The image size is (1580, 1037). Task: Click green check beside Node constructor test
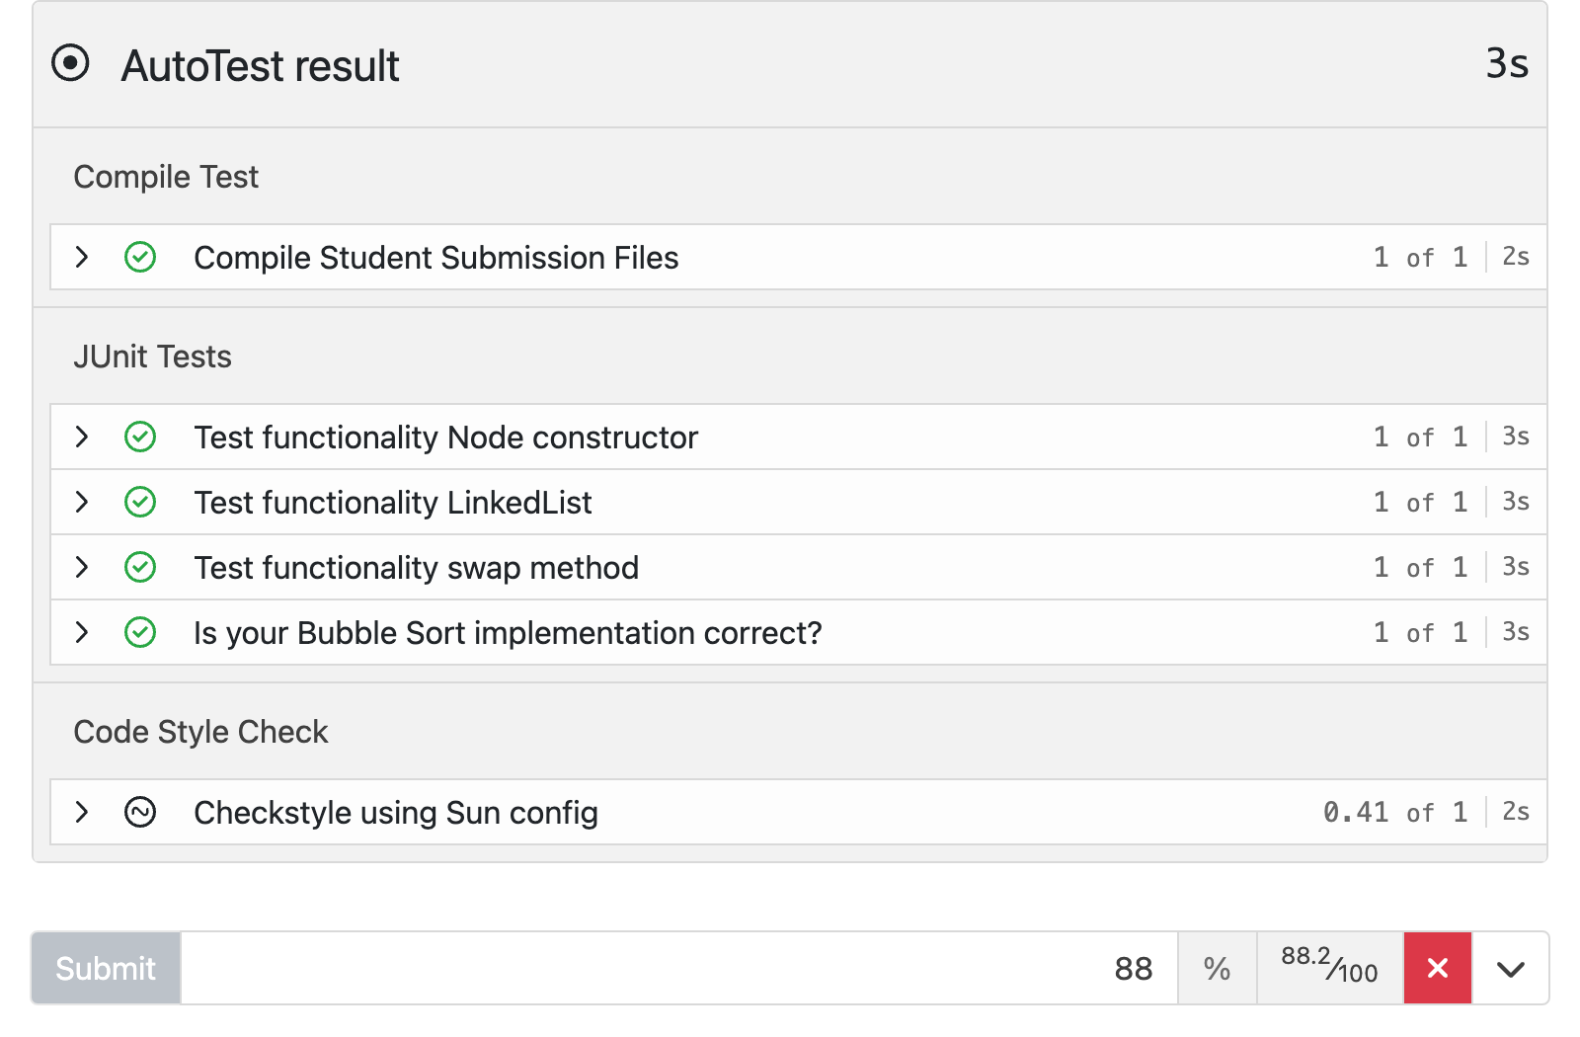point(140,437)
